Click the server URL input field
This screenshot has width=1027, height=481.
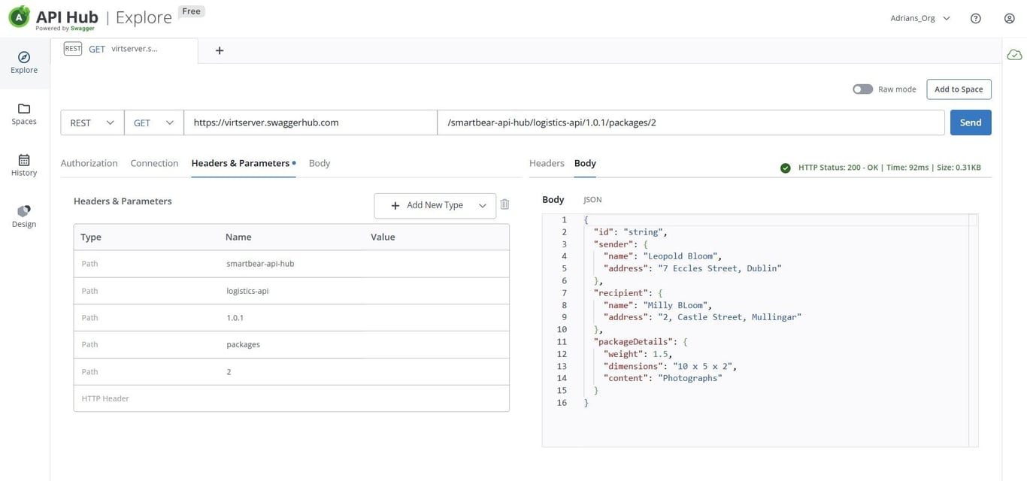(311, 123)
